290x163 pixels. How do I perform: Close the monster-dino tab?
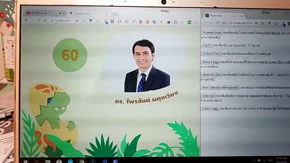point(107,14)
